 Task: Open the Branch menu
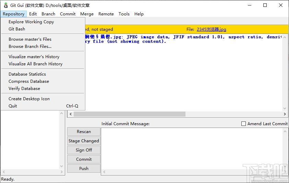[48, 14]
